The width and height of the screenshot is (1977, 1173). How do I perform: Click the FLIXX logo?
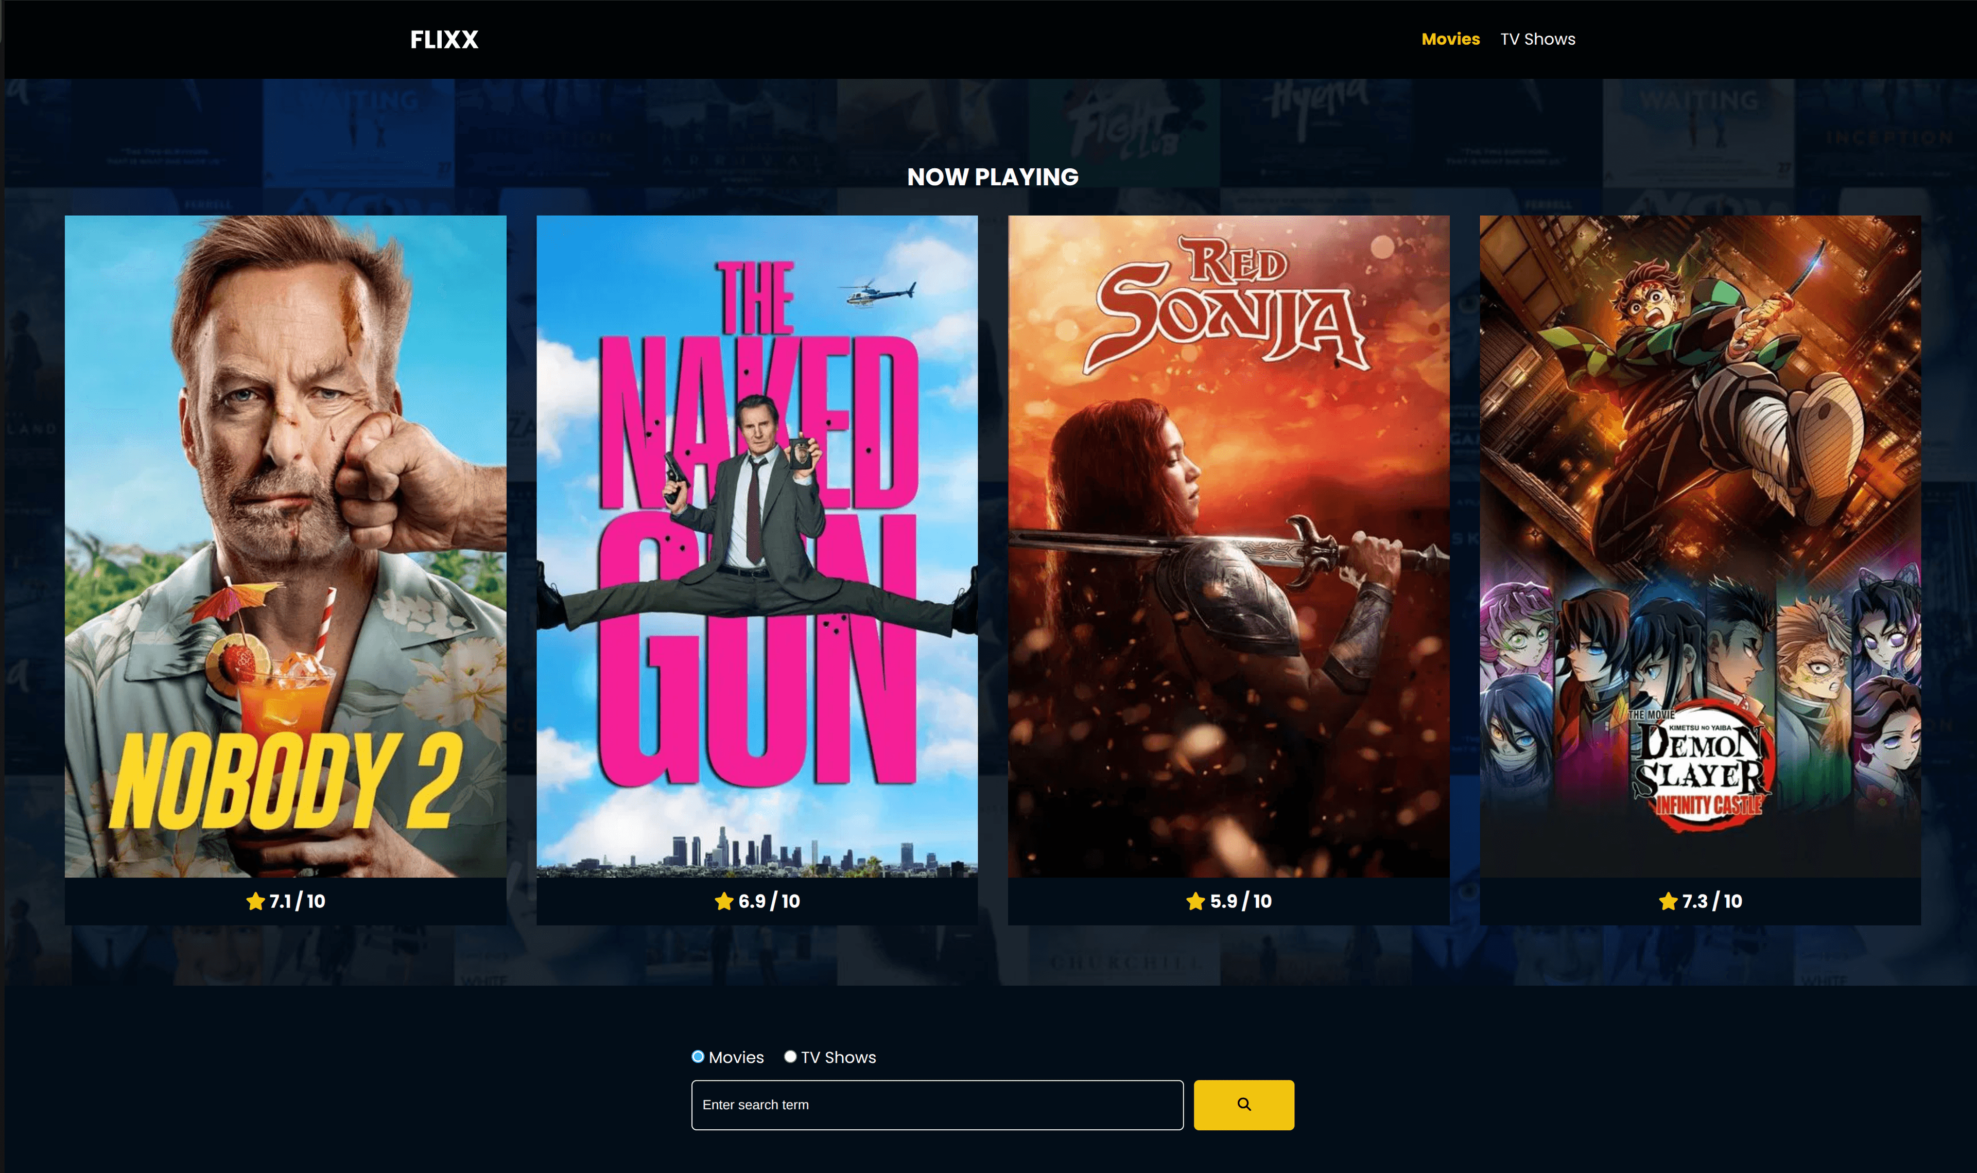443,40
